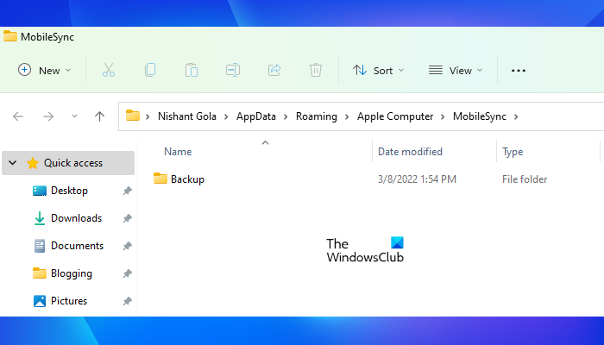Expand chevron after MobileSync breadcrumb
Screen dimensions: 604x345
click(x=516, y=116)
